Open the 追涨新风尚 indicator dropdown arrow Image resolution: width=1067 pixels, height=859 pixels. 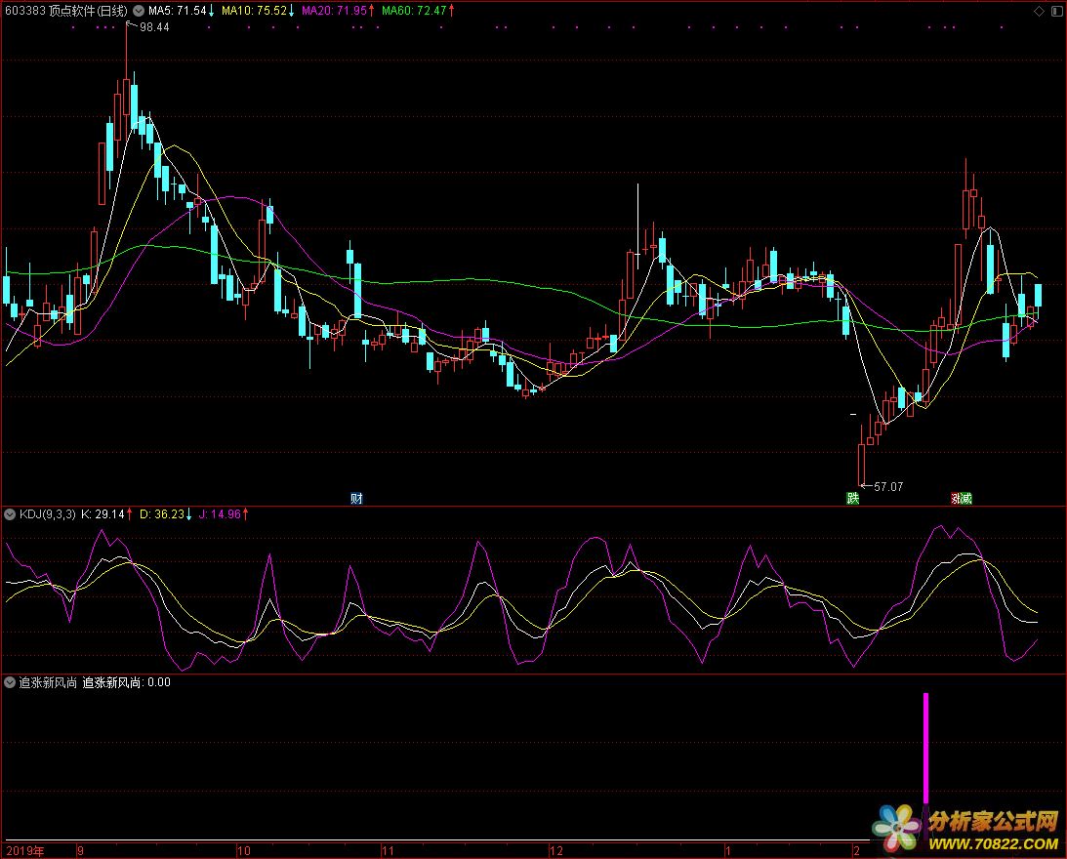tap(11, 683)
